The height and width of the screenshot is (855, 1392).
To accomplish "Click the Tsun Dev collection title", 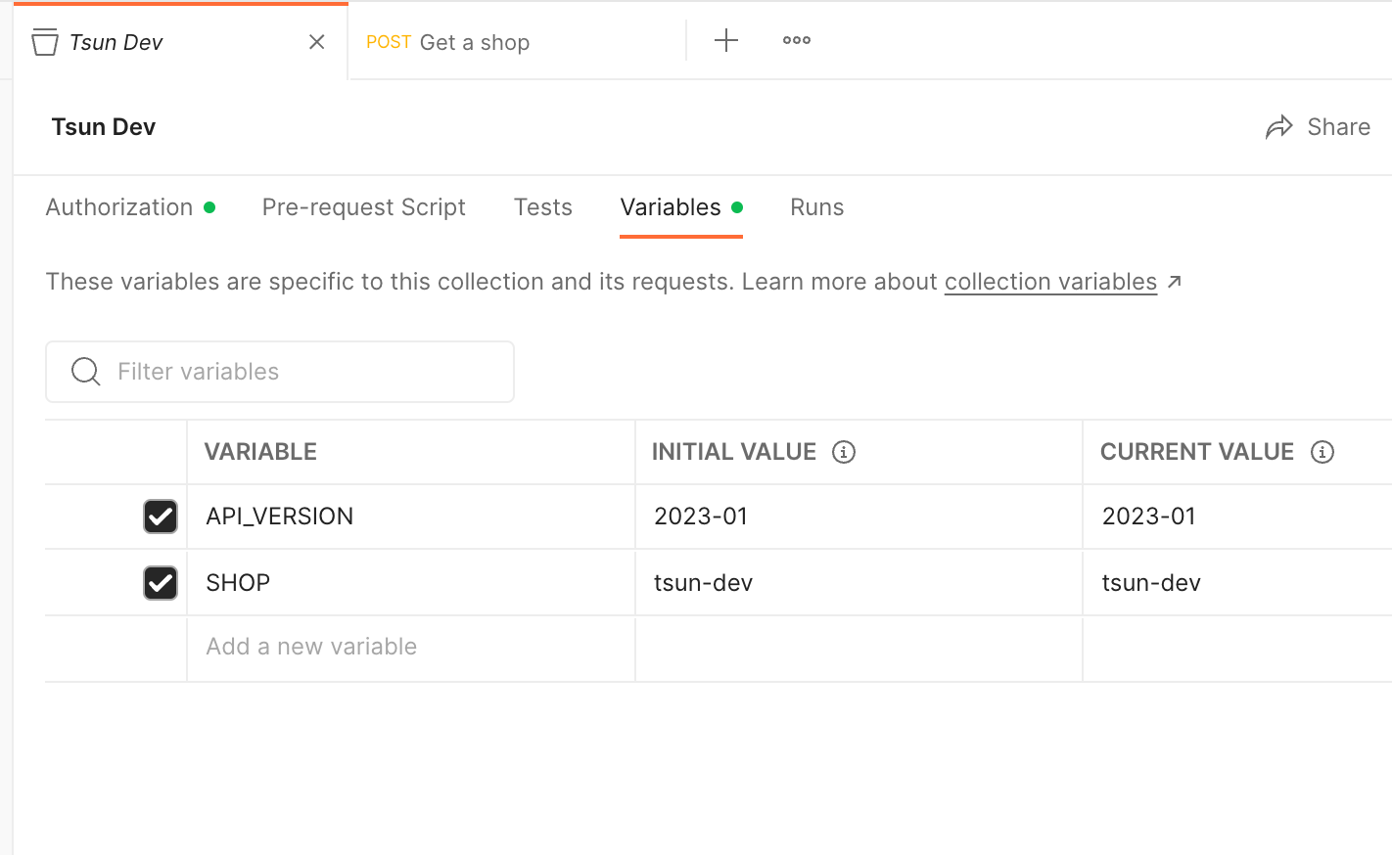I will coord(104,127).
